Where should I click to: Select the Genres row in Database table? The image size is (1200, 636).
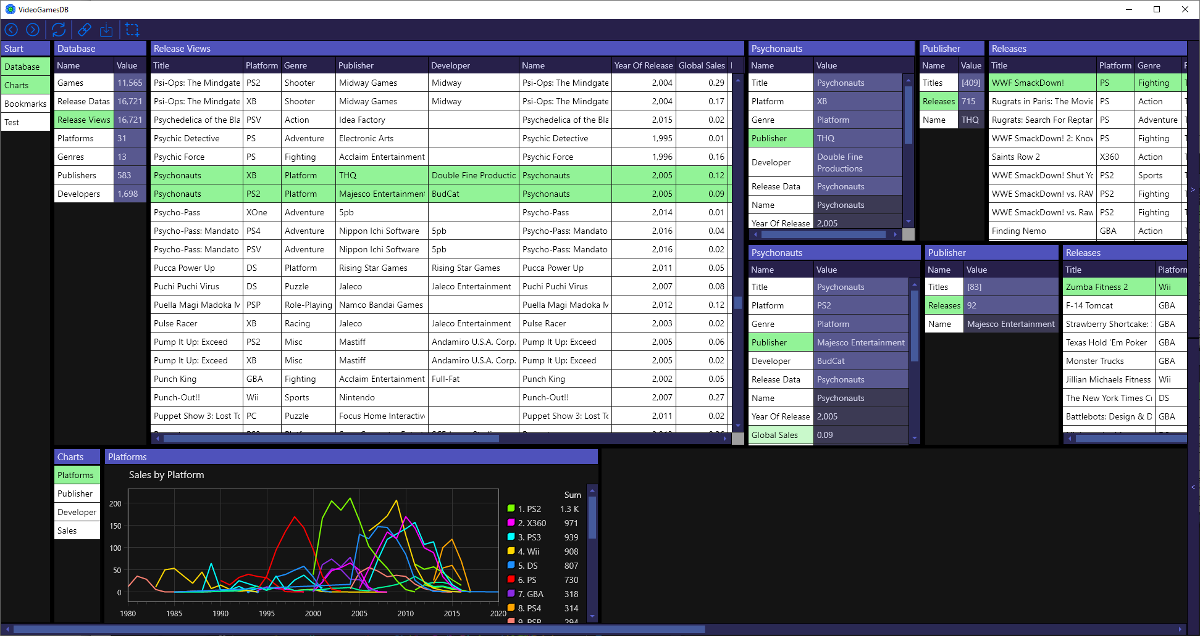pos(100,157)
